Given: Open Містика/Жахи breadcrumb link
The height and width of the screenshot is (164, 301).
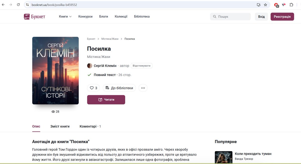Looking at the screenshot, I should click(110, 39).
